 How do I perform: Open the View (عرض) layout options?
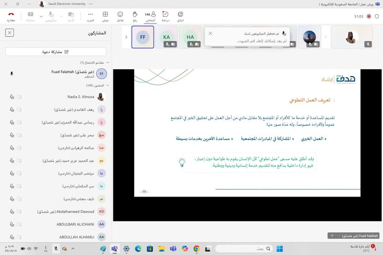click(x=105, y=17)
